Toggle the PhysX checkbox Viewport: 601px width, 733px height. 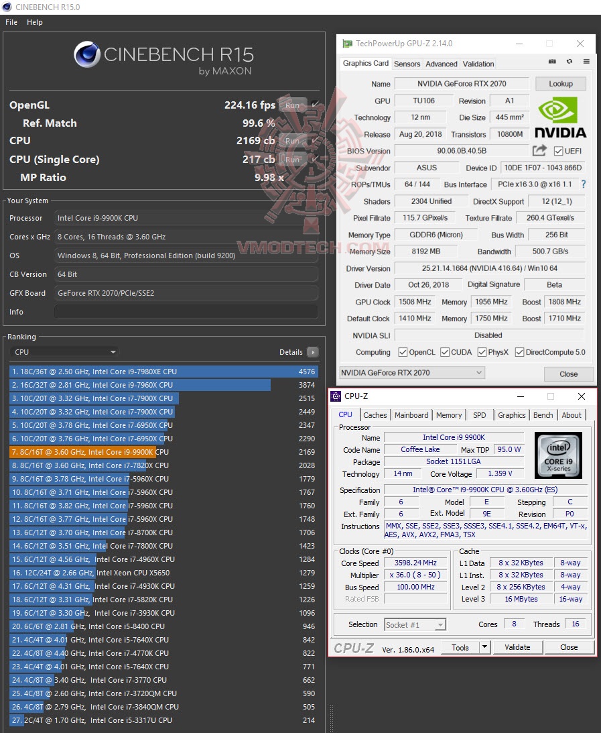click(482, 352)
